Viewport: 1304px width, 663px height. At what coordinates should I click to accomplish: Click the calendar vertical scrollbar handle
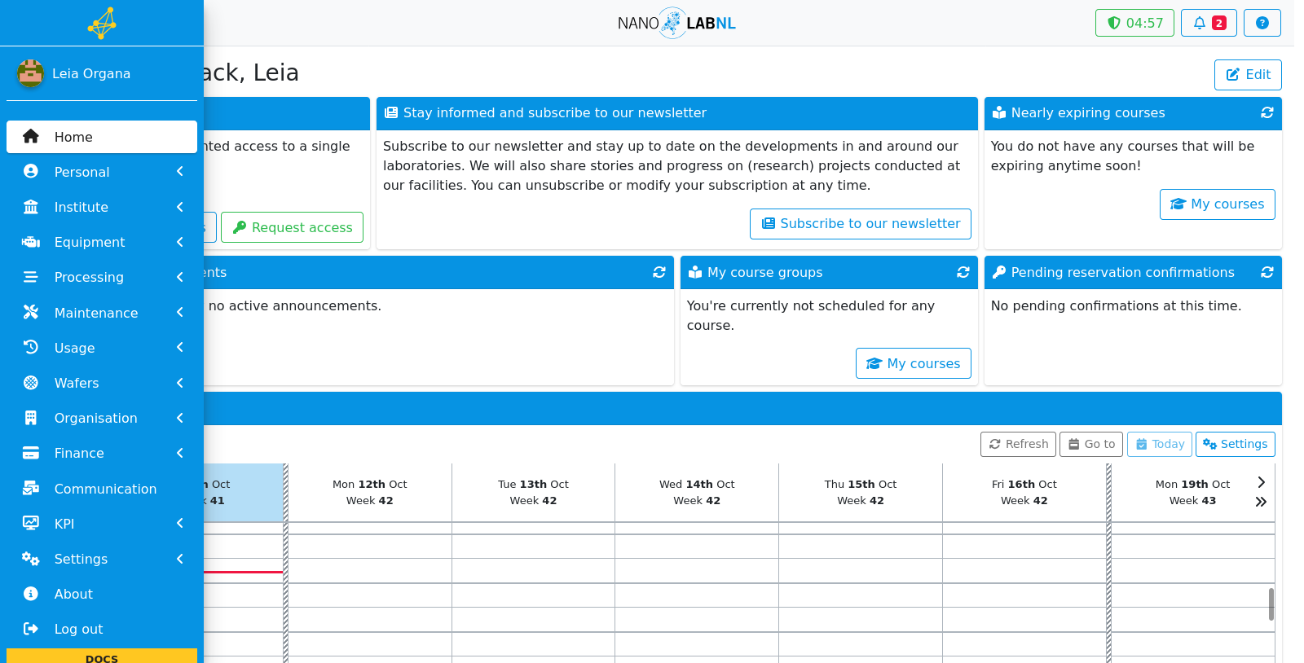click(x=1271, y=604)
